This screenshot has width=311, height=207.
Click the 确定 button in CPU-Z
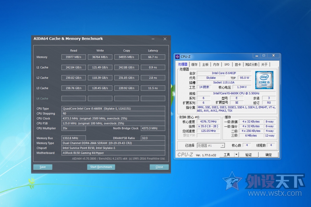click(x=268, y=155)
